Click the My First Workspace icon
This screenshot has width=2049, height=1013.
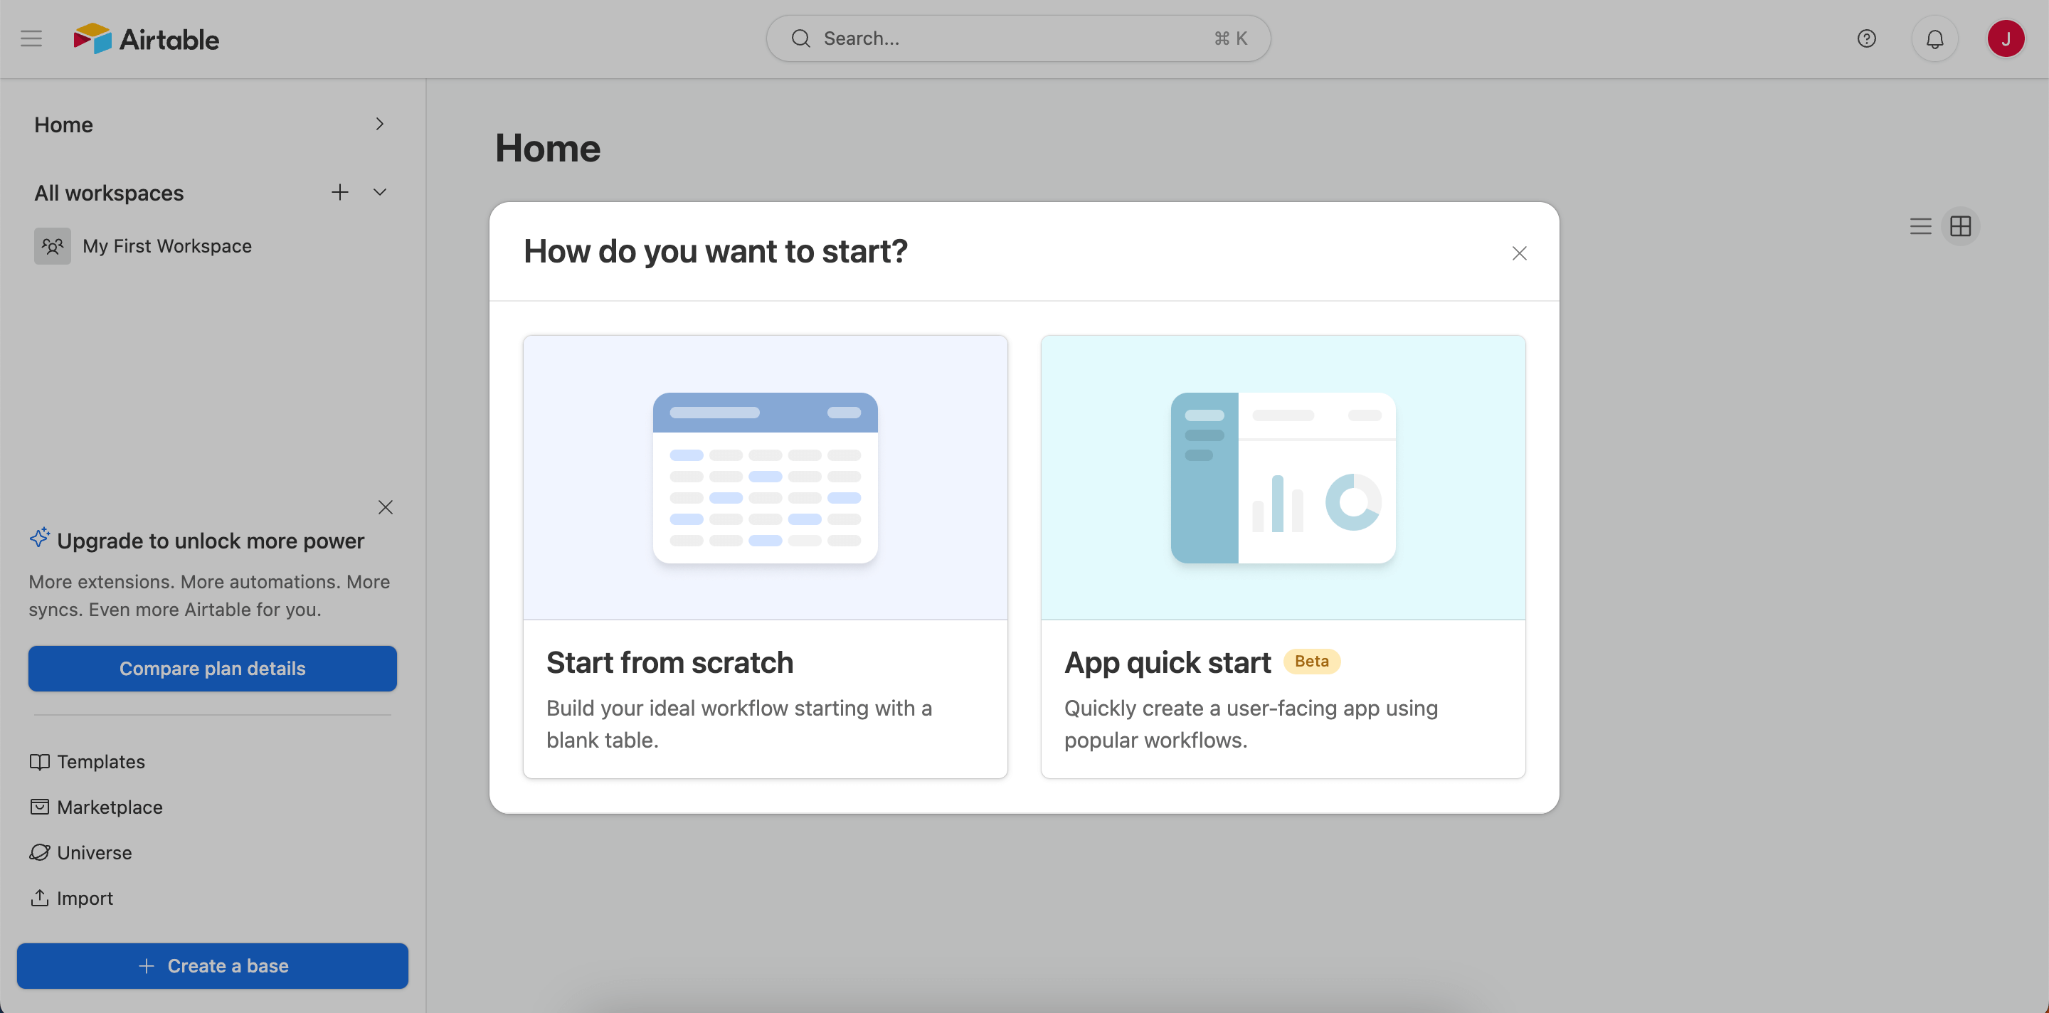(53, 245)
